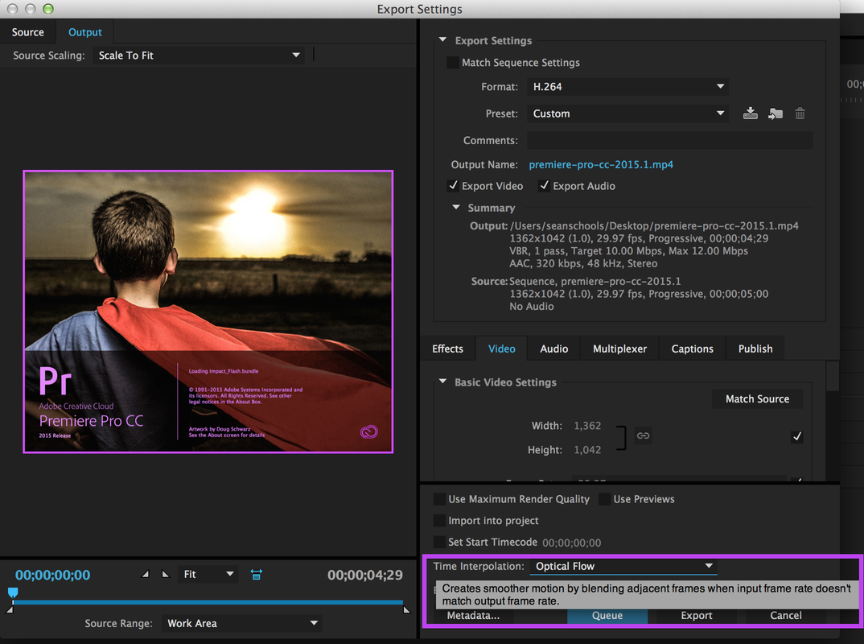The width and height of the screenshot is (864, 644).
Task: Click the duration timecode 00;00;04;29
Action: click(x=364, y=575)
